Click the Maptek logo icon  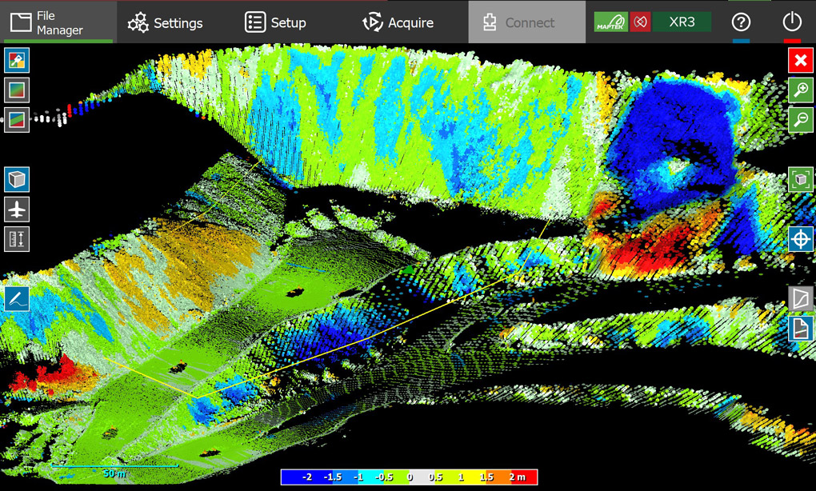tap(611, 22)
